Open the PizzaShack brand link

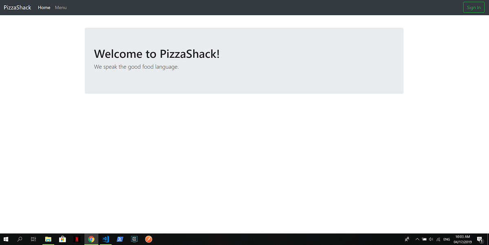17,7
